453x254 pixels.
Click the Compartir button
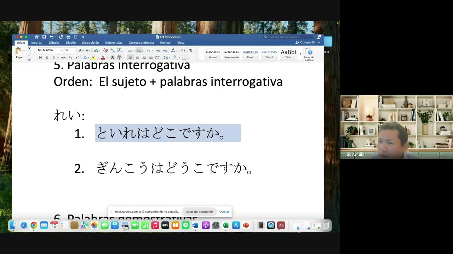(305, 43)
